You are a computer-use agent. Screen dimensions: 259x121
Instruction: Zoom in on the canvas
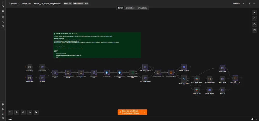[x=17, y=112]
